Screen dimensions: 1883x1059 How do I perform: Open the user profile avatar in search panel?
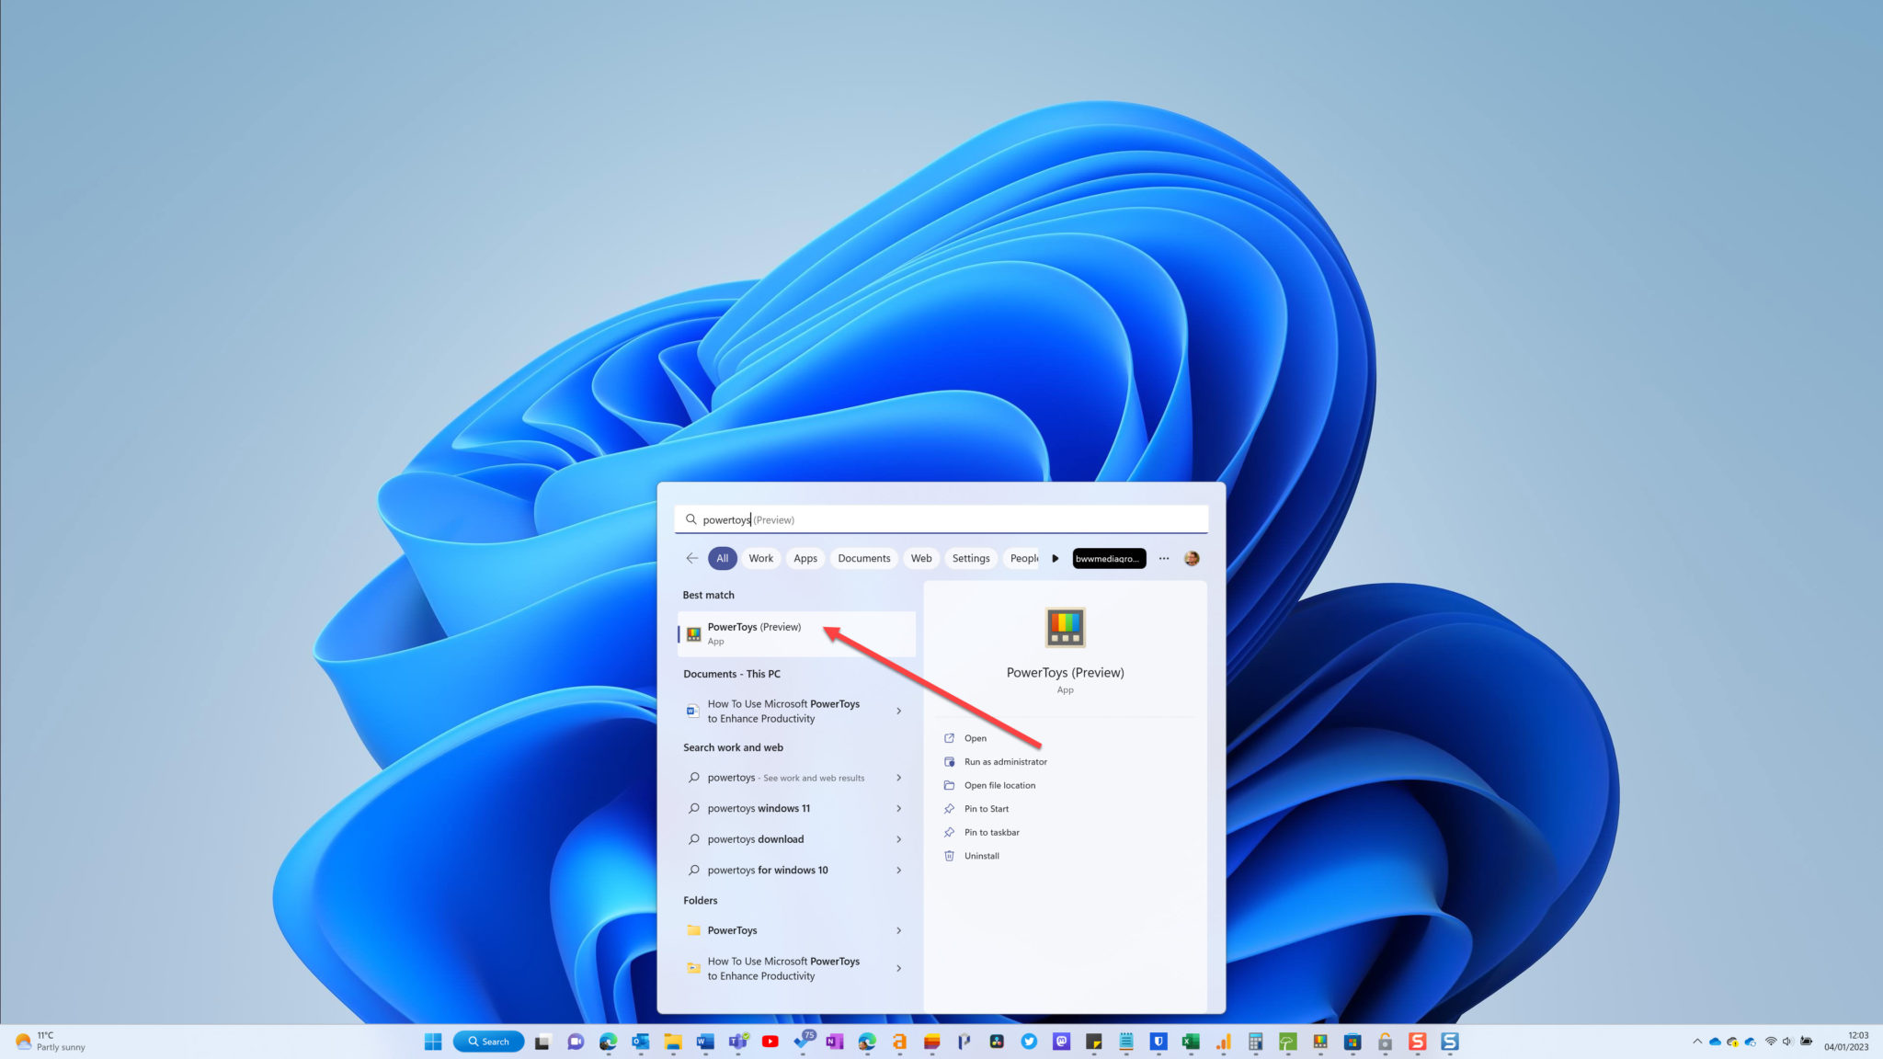pyautogui.click(x=1191, y=558)
